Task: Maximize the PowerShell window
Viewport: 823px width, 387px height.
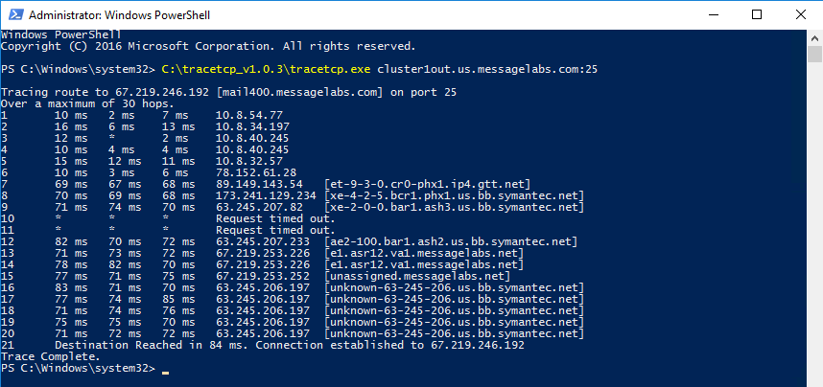Action: 757,14
